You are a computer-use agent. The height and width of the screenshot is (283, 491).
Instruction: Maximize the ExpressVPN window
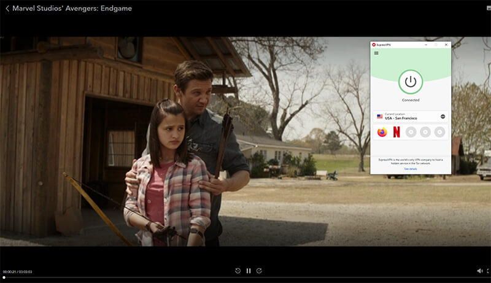pyautogui.click(x=436, y=45)
